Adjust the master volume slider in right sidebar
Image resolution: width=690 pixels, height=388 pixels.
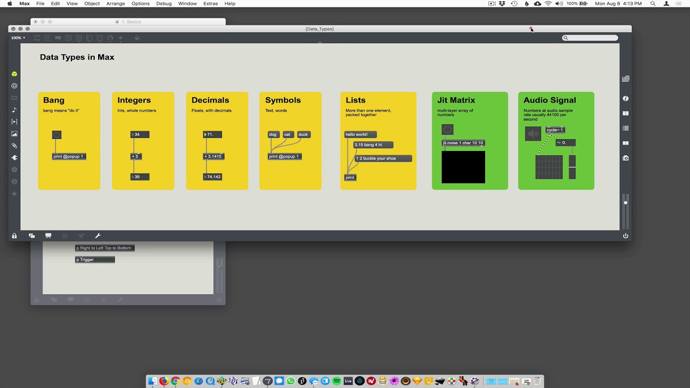(x=625, y=211)
